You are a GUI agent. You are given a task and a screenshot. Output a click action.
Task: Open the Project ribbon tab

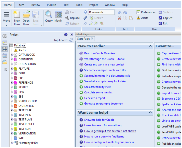[93, 5]
